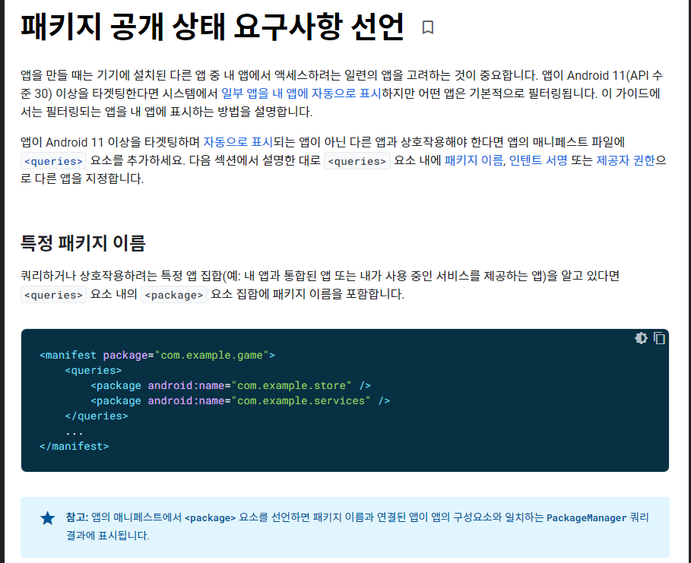Viewport: 691px width, 563px height.
Task: Click the closing </queries> tag in code
Action: (x=97, y=416)
